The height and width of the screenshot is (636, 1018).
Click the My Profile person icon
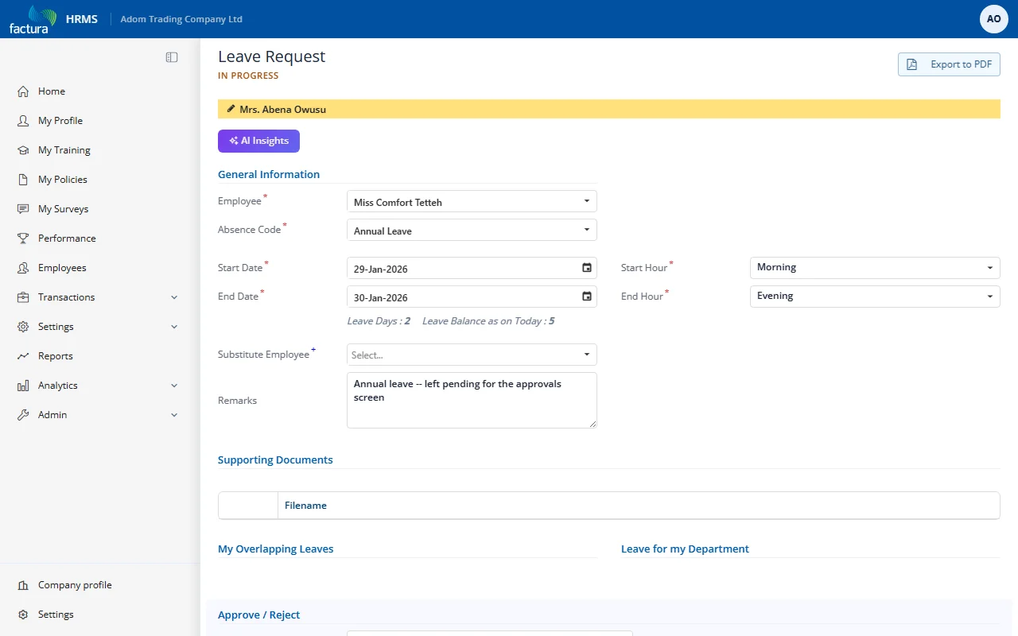click(23, 121)
